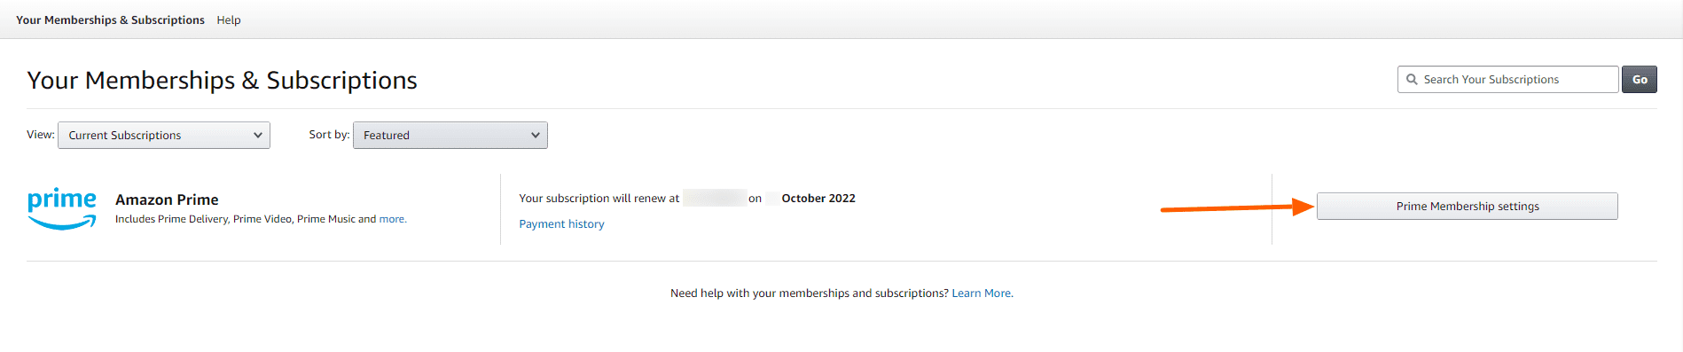Screen dimensions: 1683x352
Task: Click the Featured dropdown chevron arrow
Action: [x=536, y=135]
